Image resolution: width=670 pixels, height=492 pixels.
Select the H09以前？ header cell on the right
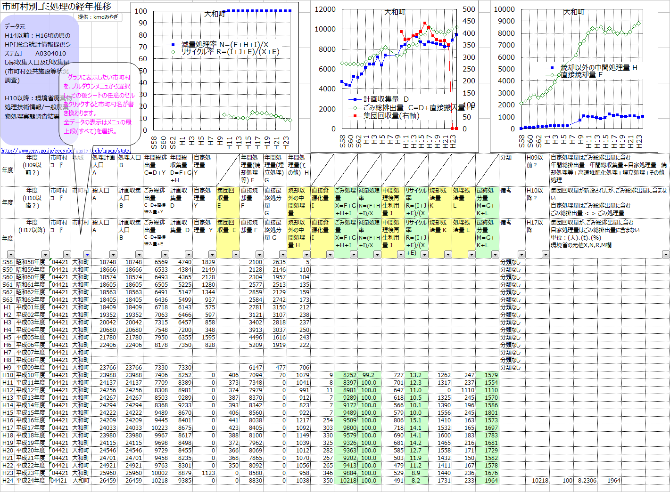click(538, 170)
